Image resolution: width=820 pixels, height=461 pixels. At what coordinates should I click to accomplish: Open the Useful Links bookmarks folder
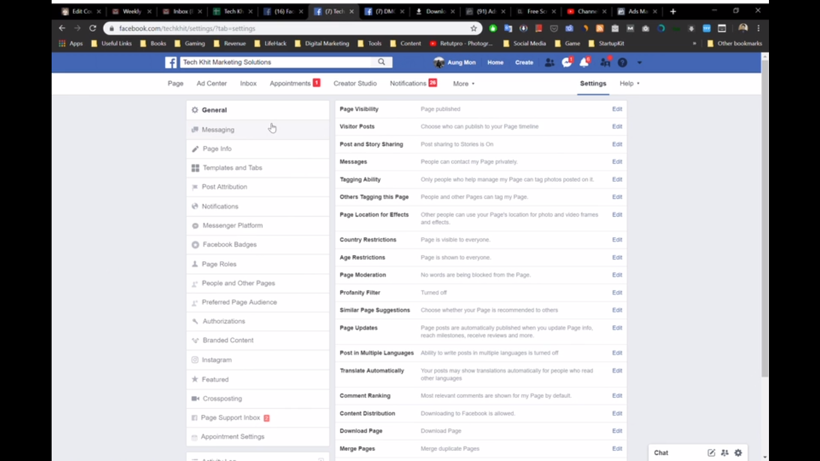[111, 43]
